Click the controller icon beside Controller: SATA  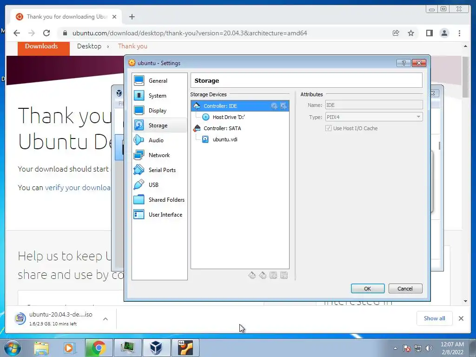point(197,128)
